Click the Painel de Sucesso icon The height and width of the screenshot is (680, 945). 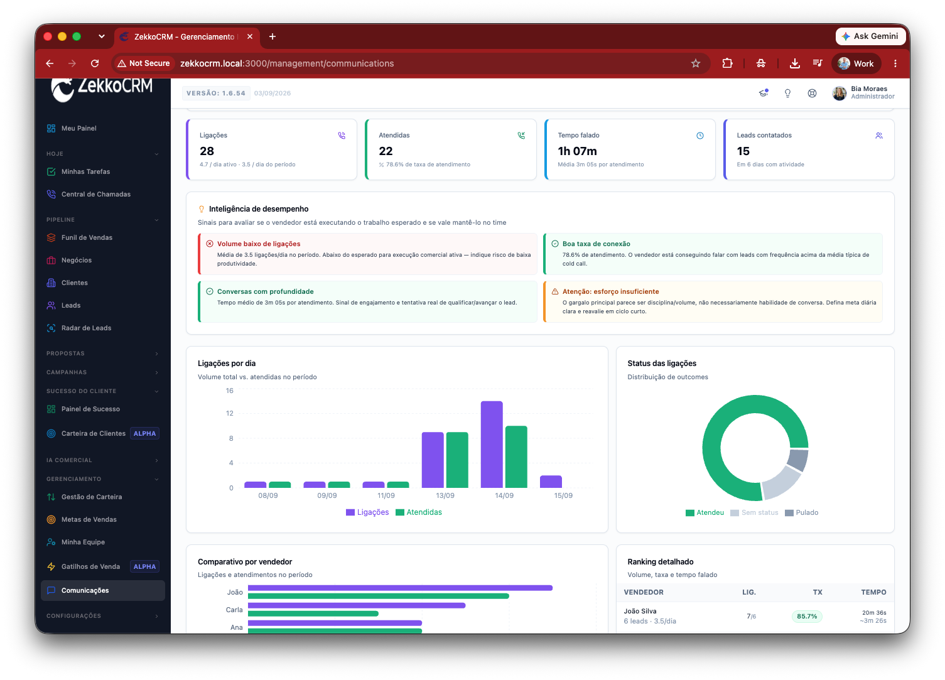51,409
